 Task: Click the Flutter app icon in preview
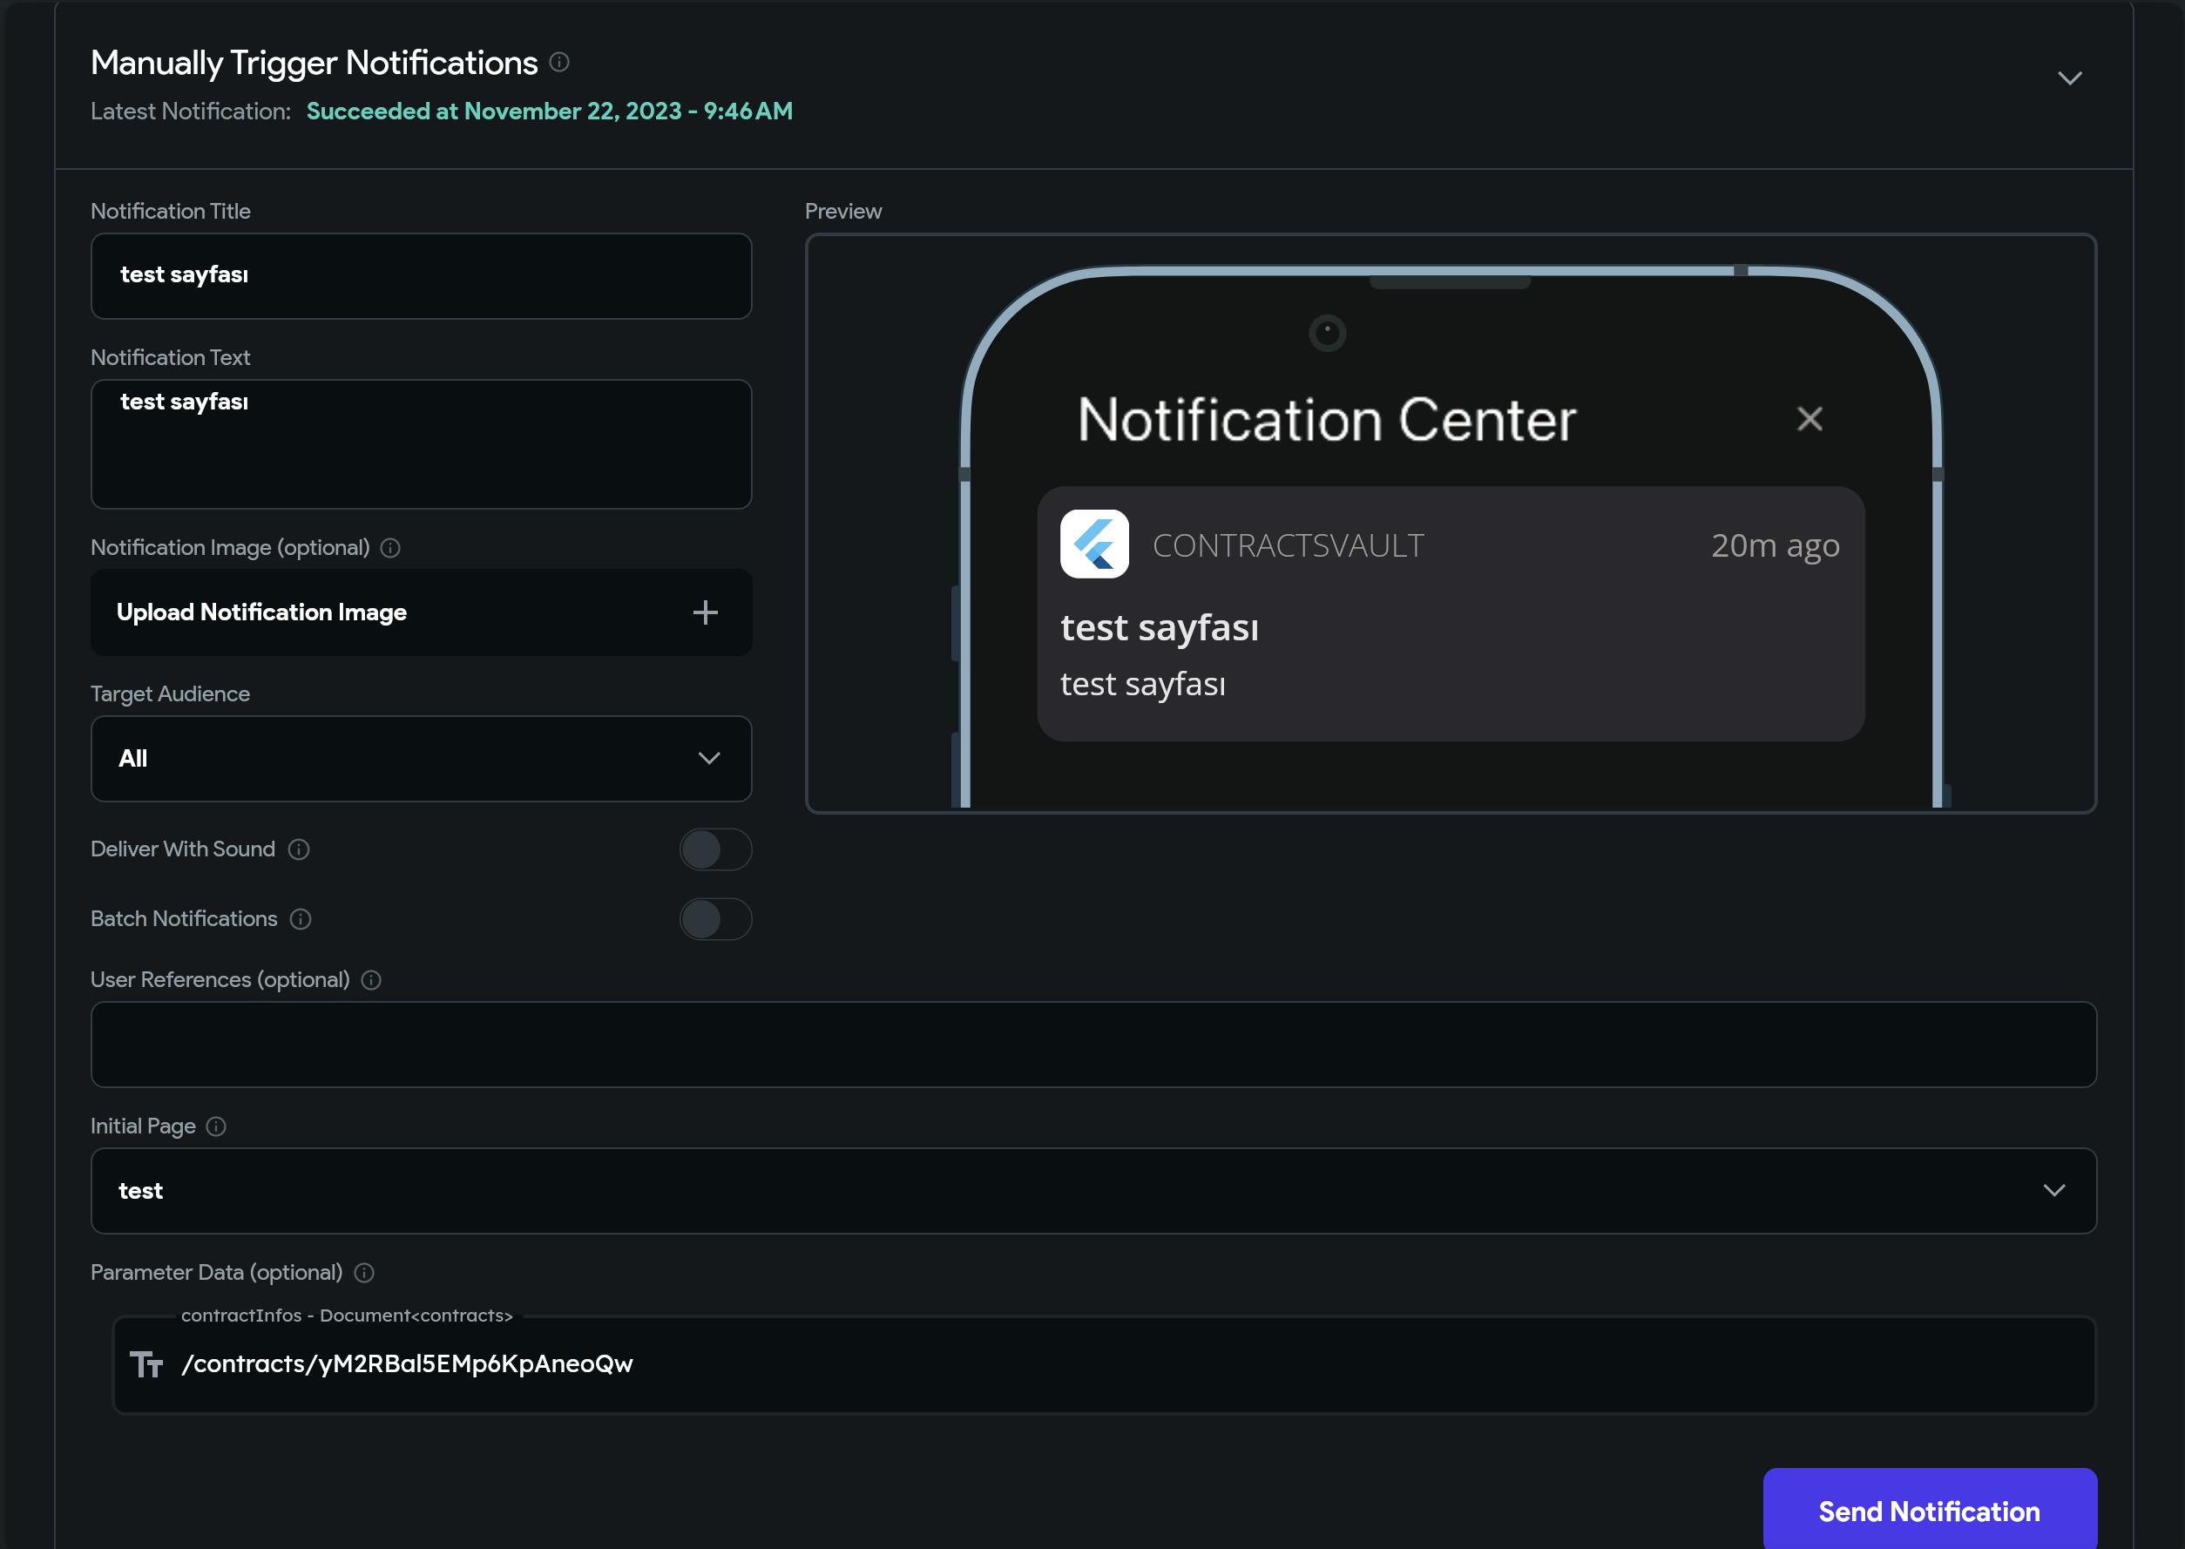pos(1094,545)
